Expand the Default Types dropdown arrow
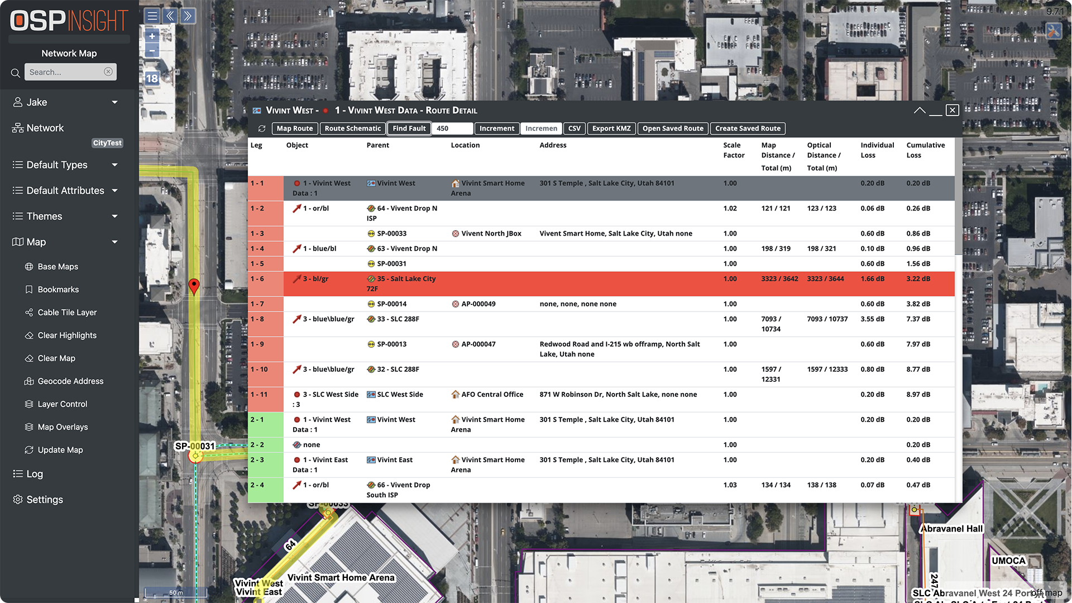1072x603 pixels. tap(114, 165)
